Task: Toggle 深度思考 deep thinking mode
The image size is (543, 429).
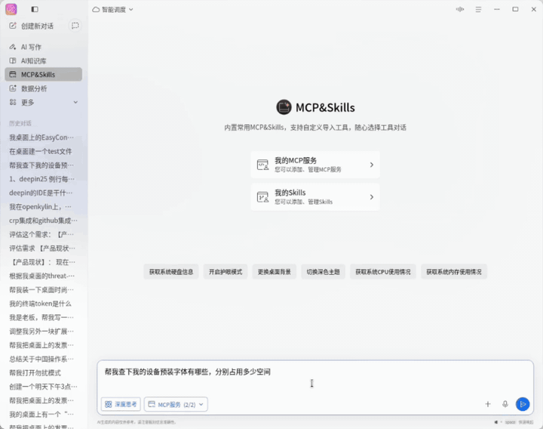Action: [x=121, y=404]
